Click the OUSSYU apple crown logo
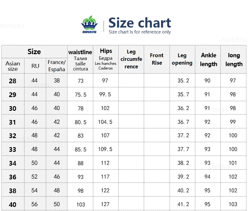Screen dimensions: 248x211 tap(89, 24)
